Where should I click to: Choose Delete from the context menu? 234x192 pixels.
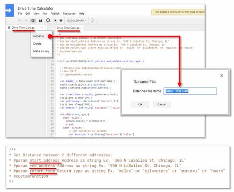click(38, 44)
